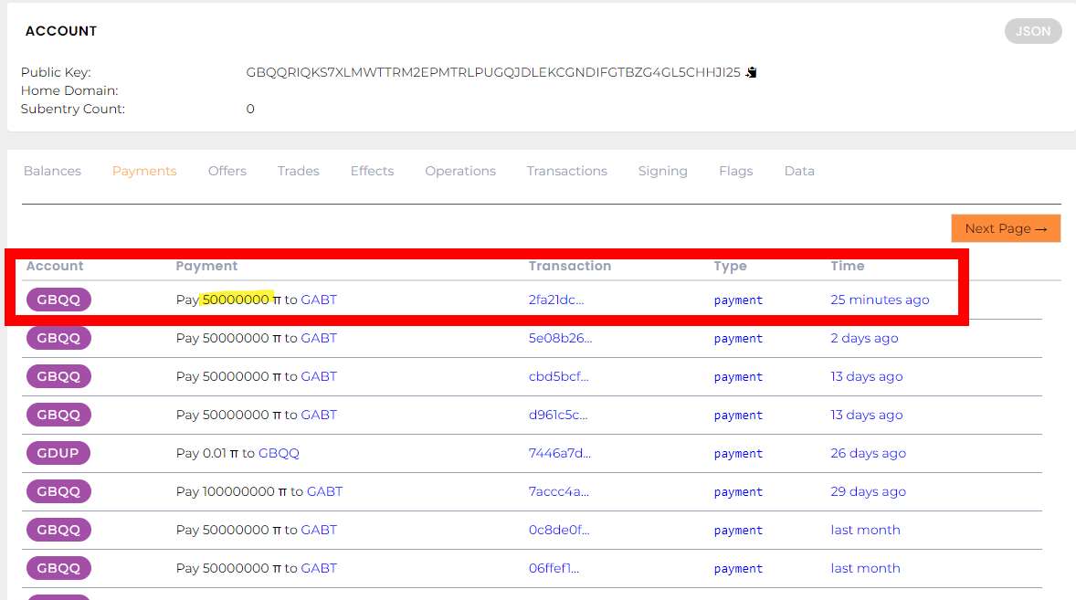Open transaction 2fa21dc link
1076x600 pixels.
[x=555, y=300]
